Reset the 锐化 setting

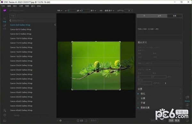click(x=180, y=94)
